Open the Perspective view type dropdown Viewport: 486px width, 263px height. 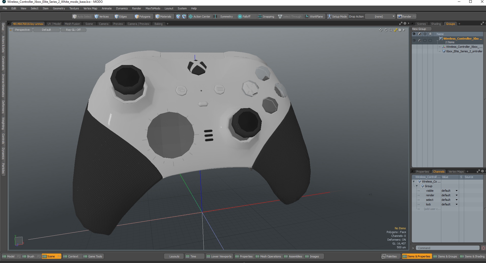[x=22, y=30]
